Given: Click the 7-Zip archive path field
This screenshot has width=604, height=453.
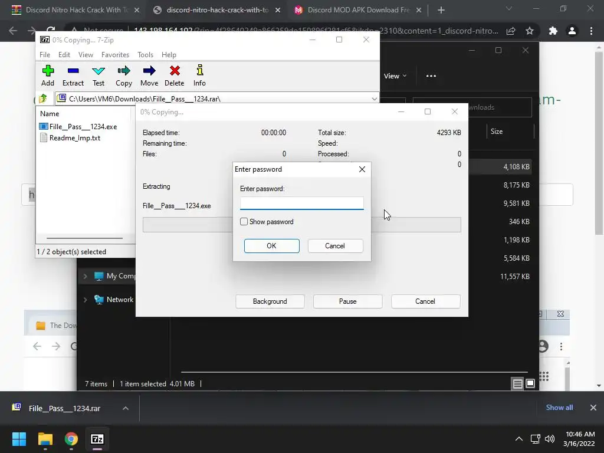Looking at the screenshot, I should point(217,99).
